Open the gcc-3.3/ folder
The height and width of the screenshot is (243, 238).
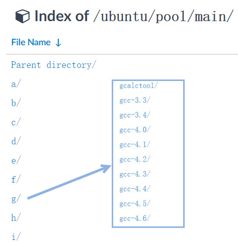[x=135, y=100]
